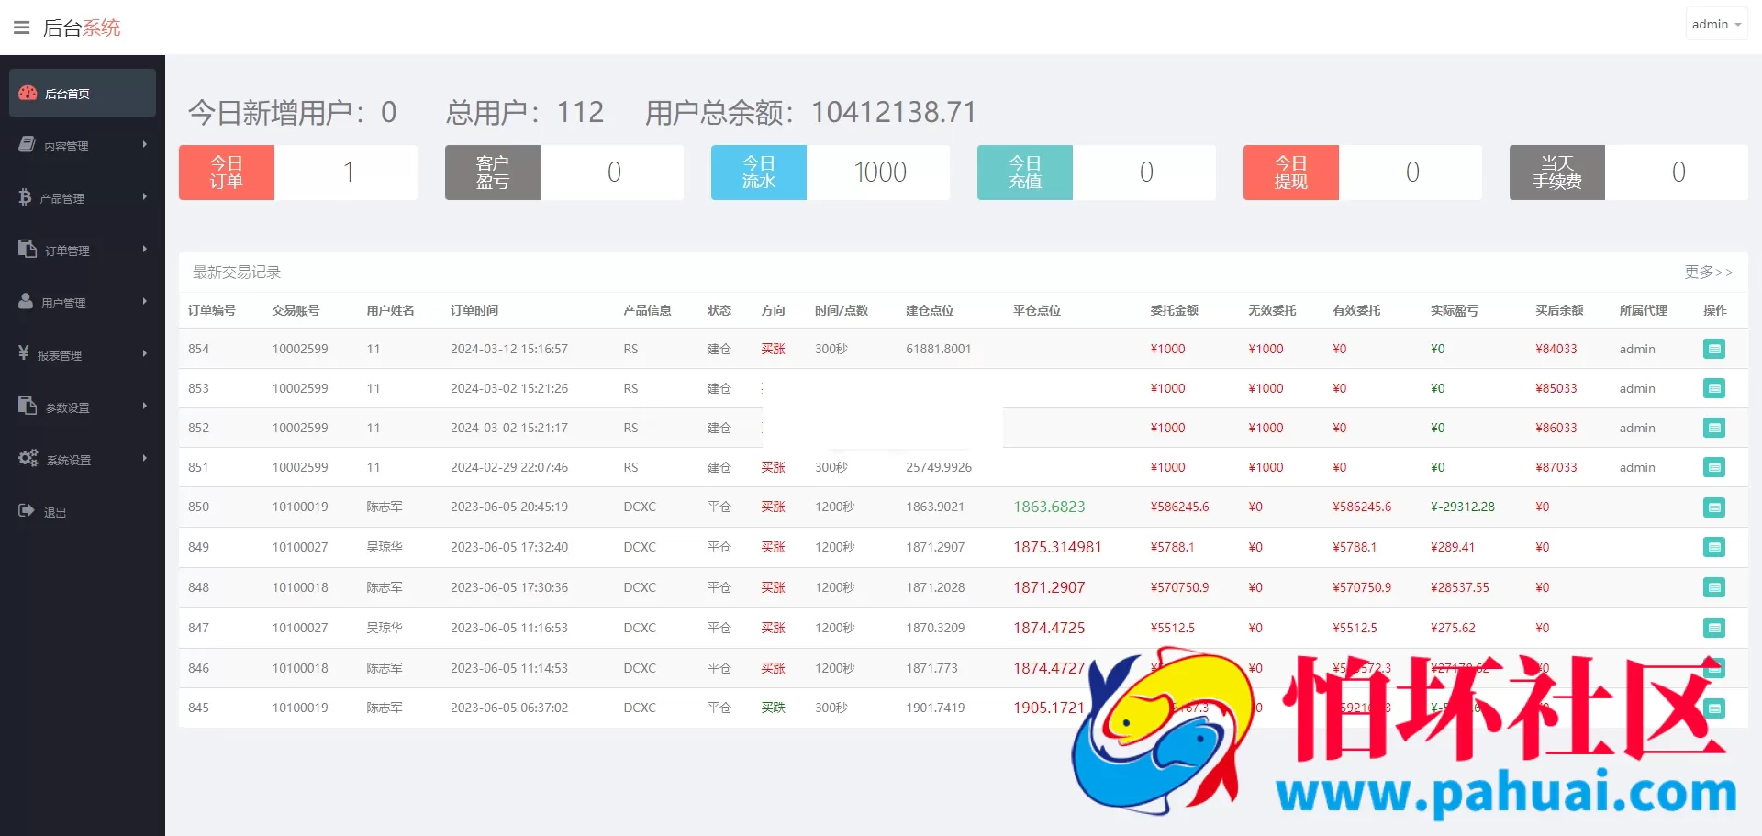Click the ¥ icon beside 报表管理
This screenshot has width=1762, height=836.
[28, 353]
